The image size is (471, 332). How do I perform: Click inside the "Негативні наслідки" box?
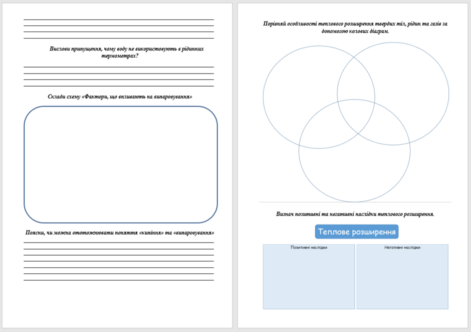402,276
